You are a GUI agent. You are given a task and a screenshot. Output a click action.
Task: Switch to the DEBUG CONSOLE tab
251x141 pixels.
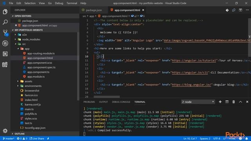121,102
